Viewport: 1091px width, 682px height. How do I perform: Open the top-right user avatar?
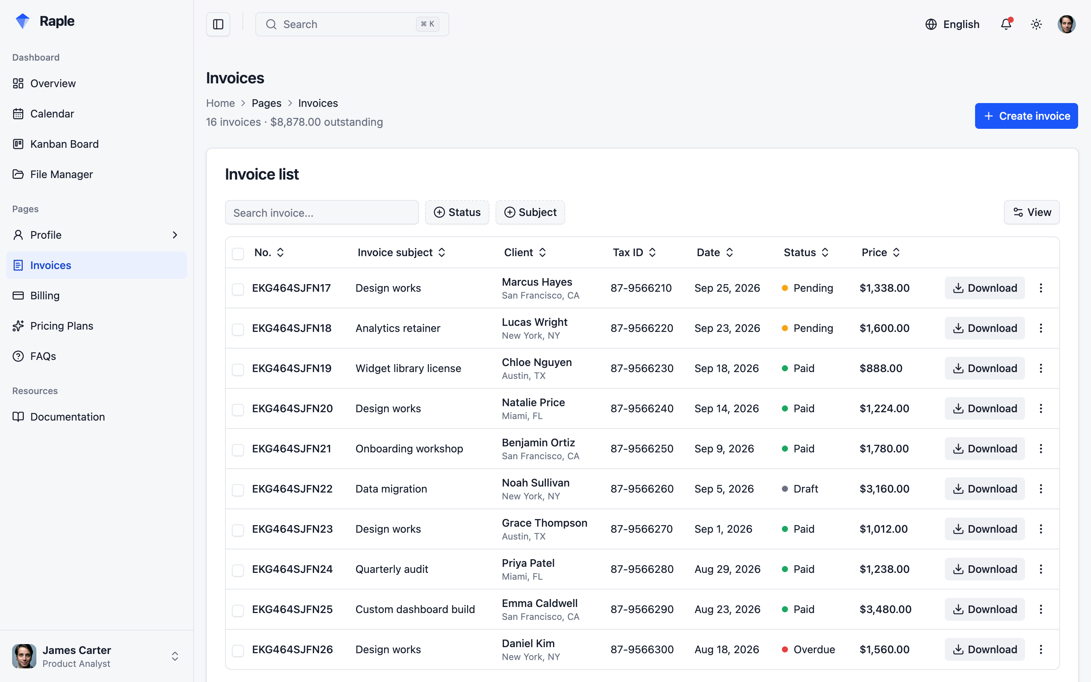[1067, 24]
